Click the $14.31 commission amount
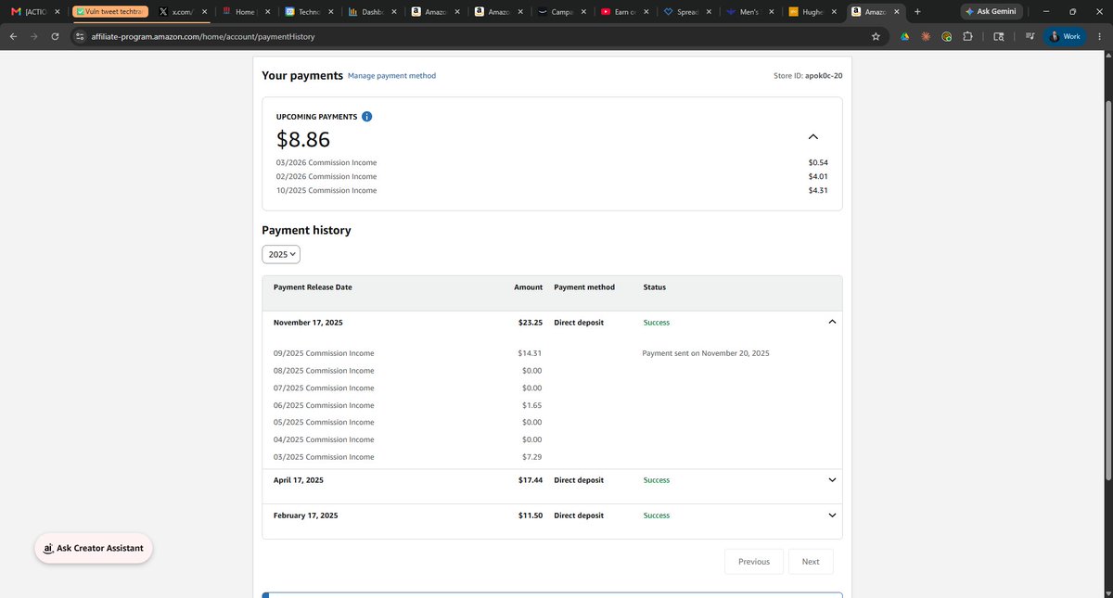This screenshot has height=598, width=1113. 530,353
